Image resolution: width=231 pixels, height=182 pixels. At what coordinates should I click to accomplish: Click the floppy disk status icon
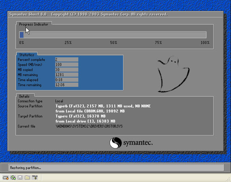coord(20,178)
